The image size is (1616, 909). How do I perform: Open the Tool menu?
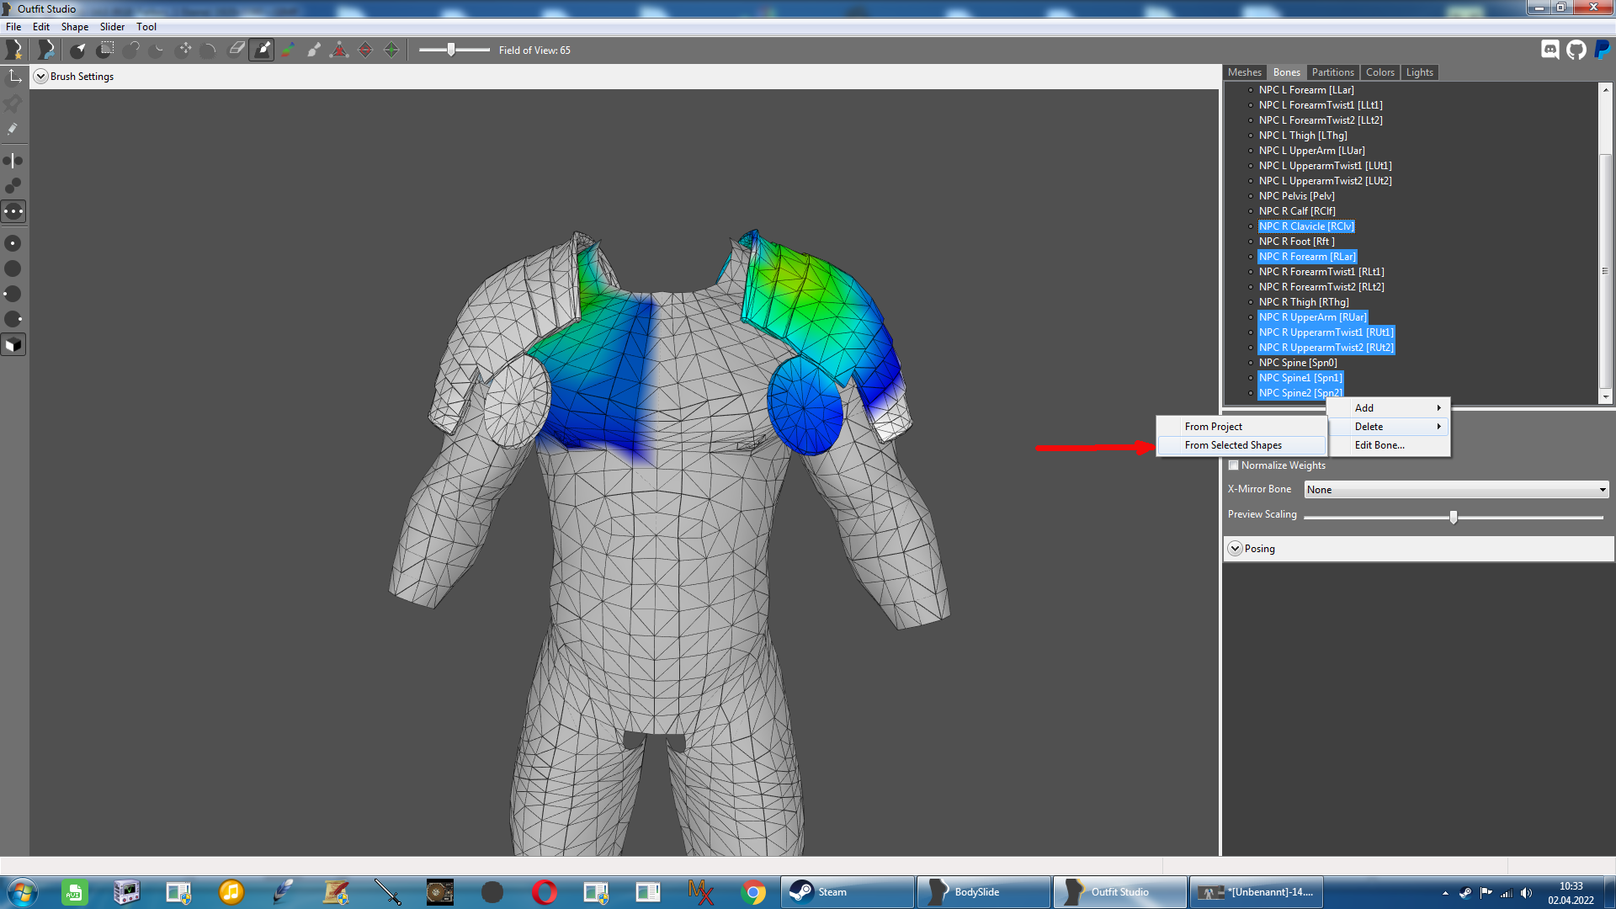[x=146, y=27]
